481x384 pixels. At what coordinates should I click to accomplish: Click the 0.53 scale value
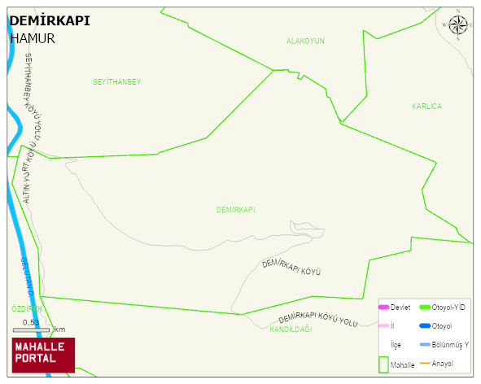31,322
